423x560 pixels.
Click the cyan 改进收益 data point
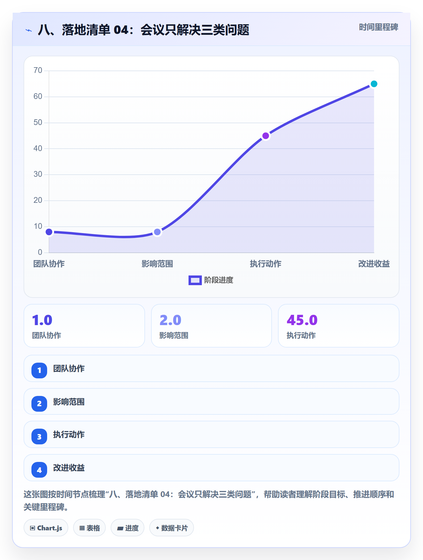[x=374, y=84]
